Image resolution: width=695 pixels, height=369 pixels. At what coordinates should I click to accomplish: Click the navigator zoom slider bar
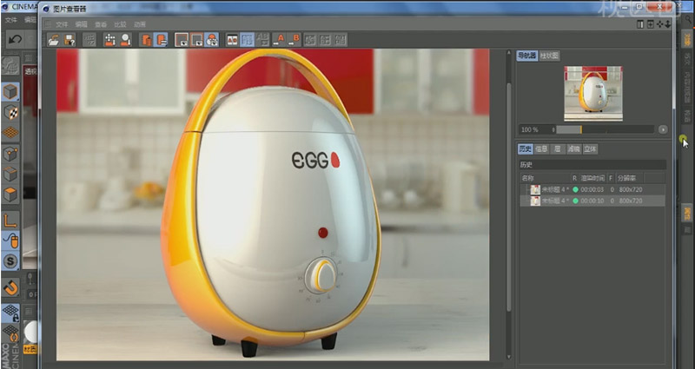(x=605, y=129)
